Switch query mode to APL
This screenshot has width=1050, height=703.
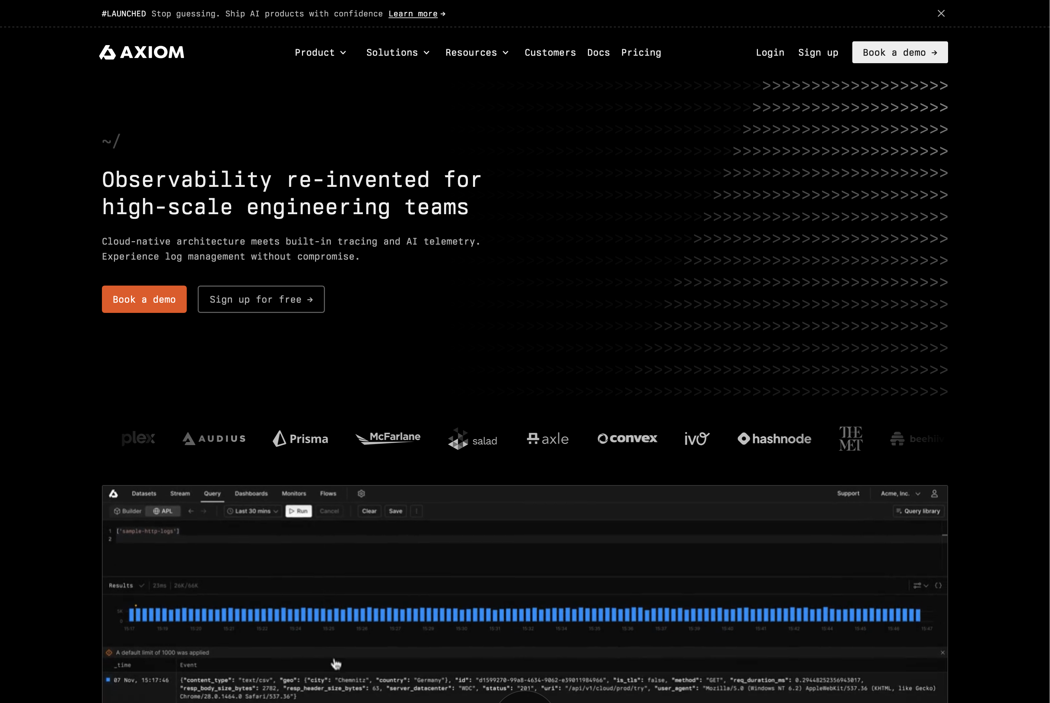click(162, 511)
